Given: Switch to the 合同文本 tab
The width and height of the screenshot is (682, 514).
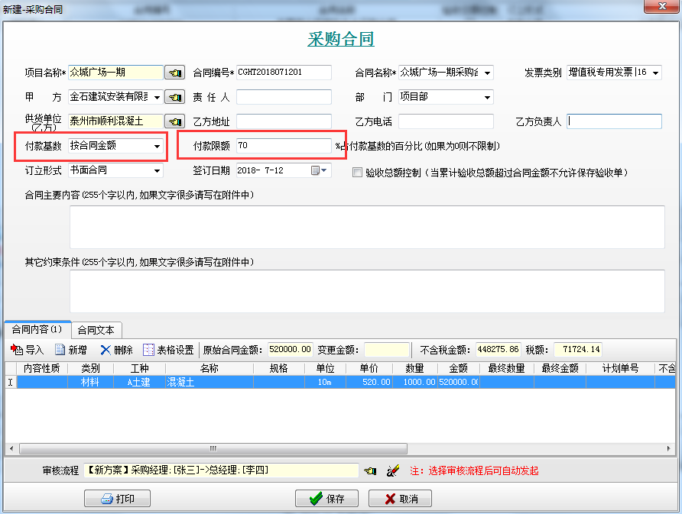Looking at the screenshot, I should [x=96, y=330].
